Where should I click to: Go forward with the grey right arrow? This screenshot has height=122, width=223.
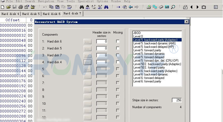click(137, 7)
